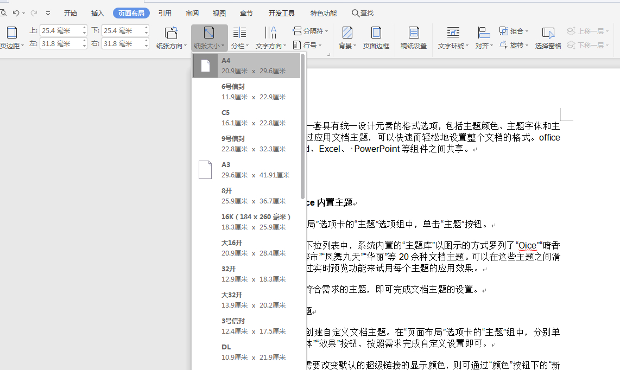Click the 上移一层 bring forward icon

coord(571,31)
